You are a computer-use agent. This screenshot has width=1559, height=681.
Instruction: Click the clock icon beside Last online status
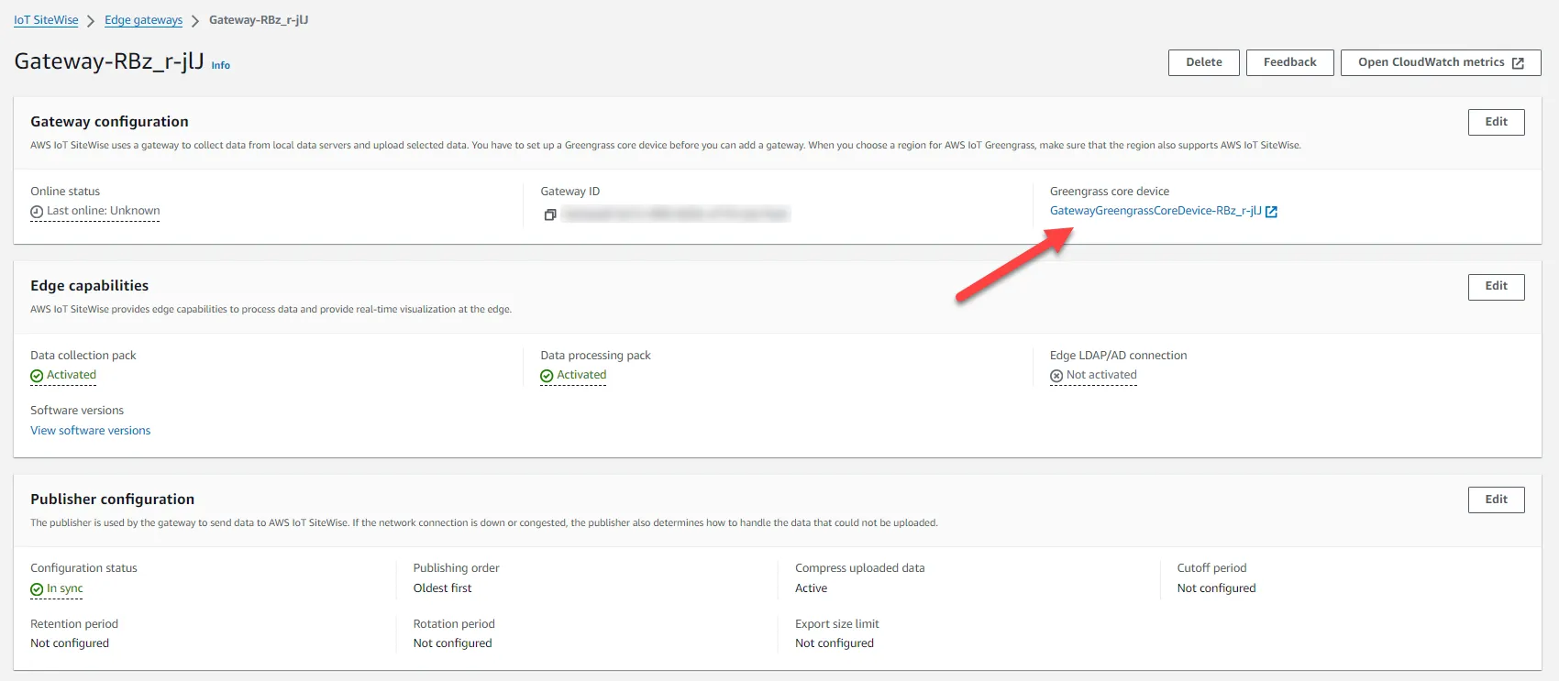click(37, 212)
